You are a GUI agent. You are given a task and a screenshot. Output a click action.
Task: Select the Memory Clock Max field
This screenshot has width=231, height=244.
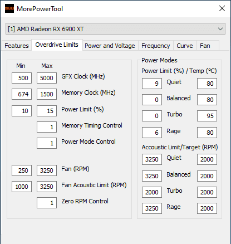[47, 94]
